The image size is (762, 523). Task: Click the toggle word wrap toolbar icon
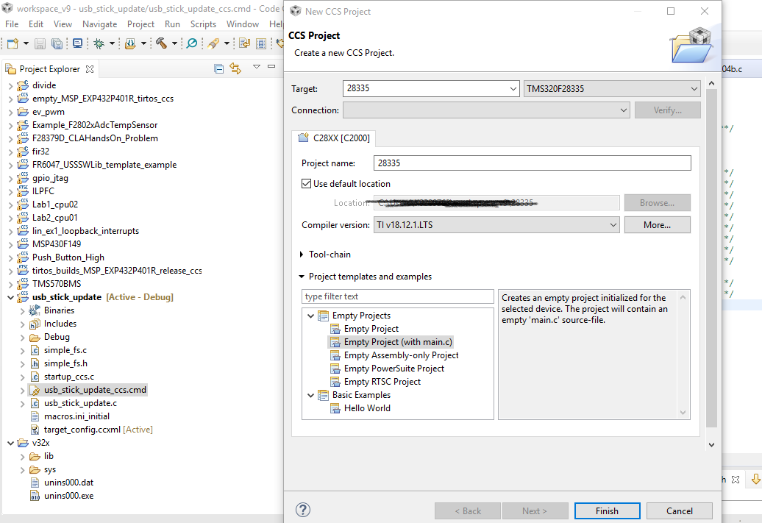tap(244, 43)
